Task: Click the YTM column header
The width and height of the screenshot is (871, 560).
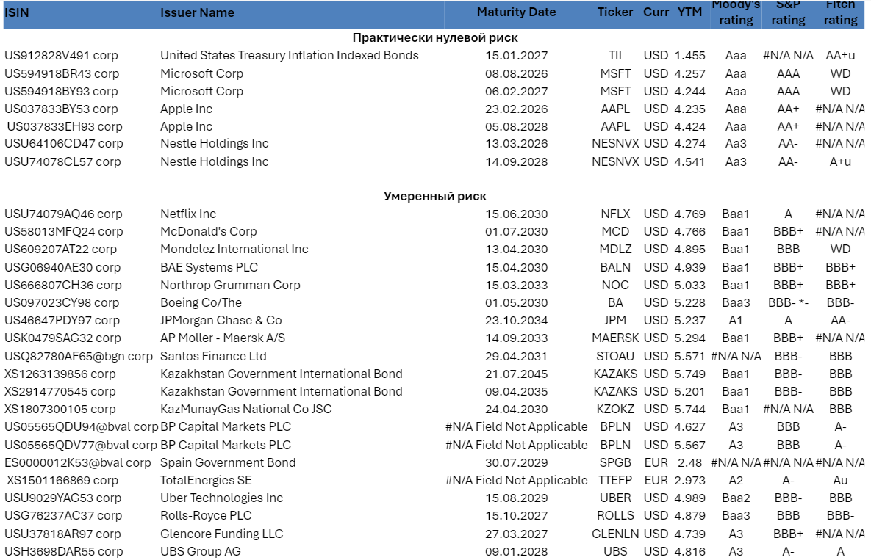Action: [x=689, y=12]
